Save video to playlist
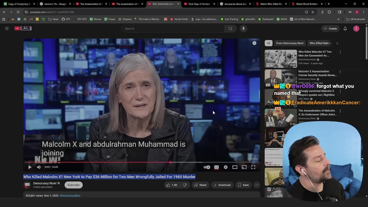Viewport: 368px width, 207px height. [x=243, y=185]
